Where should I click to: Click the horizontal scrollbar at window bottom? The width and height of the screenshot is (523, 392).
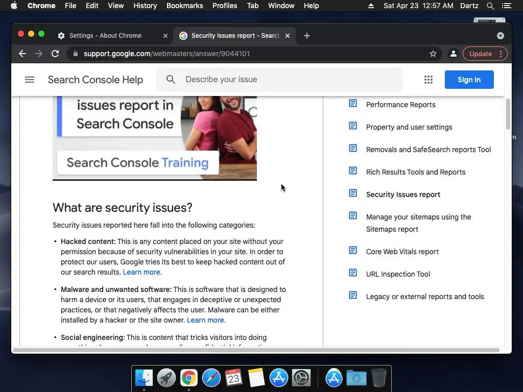[256, 350]
